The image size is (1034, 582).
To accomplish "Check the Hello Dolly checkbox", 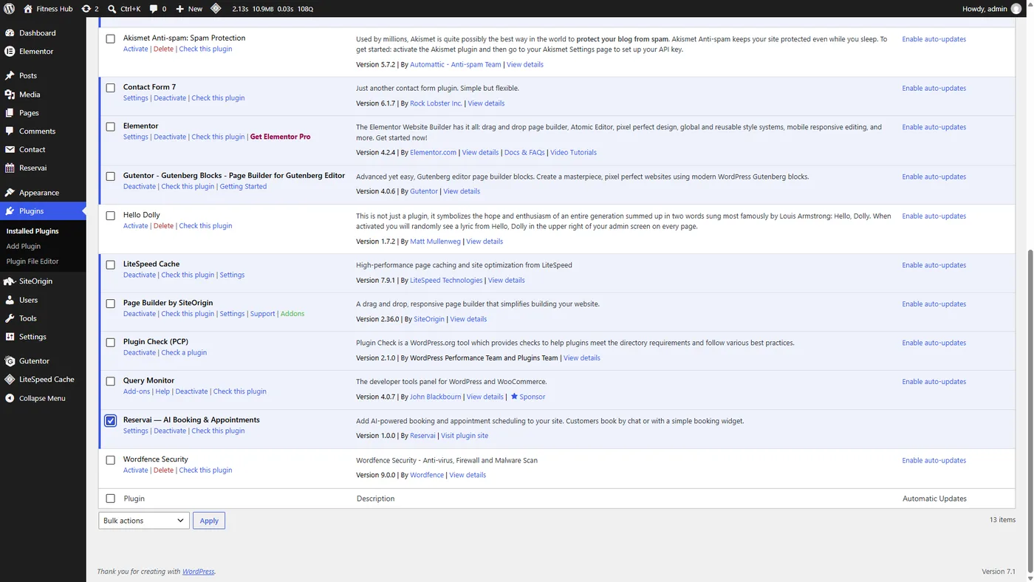I will tap(111, 216).
